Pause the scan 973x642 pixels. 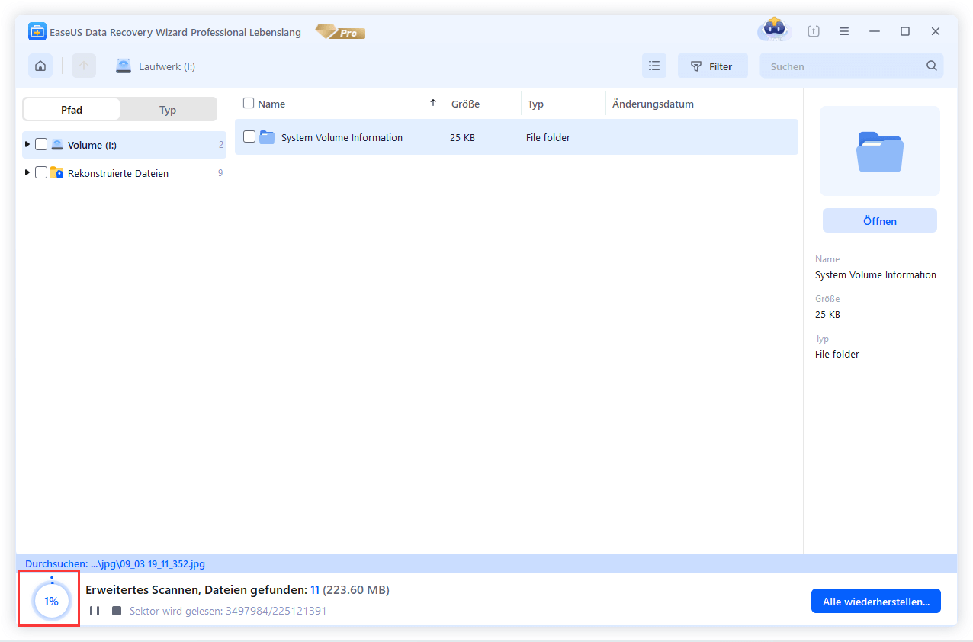click(x=95, y=611)
